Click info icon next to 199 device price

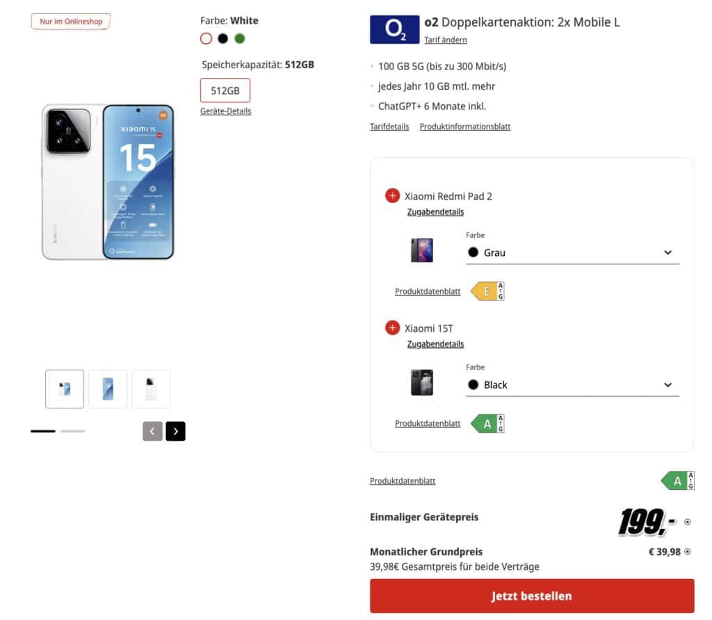pyautogui.click(x=688, y=522)
